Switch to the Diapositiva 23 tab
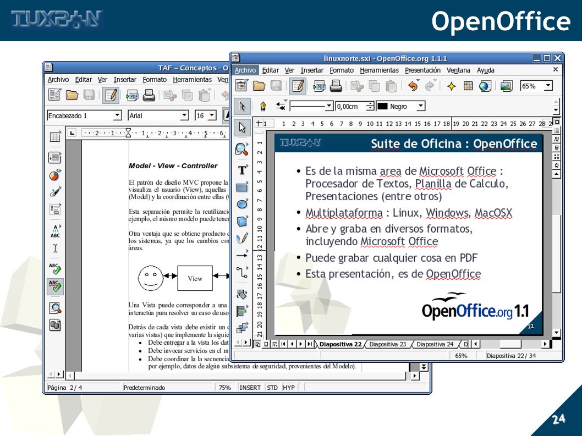Screen dimensions: 582x436 [387, 344]
